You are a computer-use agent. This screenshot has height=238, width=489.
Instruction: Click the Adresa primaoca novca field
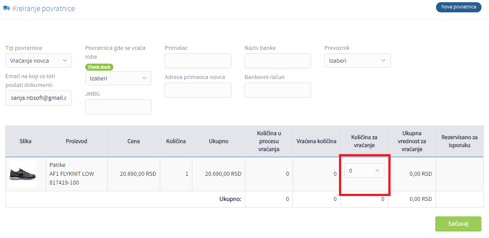pyautogui.click(x=198, y=90)
